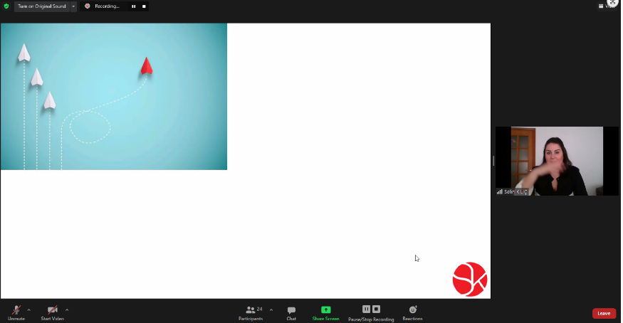This screenshot has height=323, width=623.
Task: Open the Reactions menu
Action: point(412,312)
